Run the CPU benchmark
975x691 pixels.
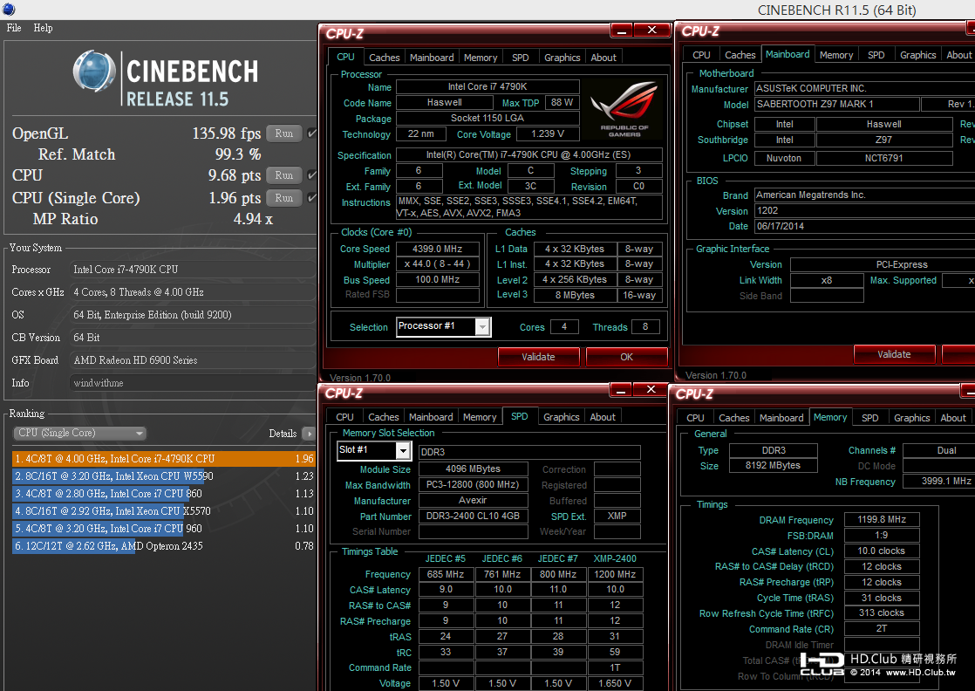(x=284, y=175)
